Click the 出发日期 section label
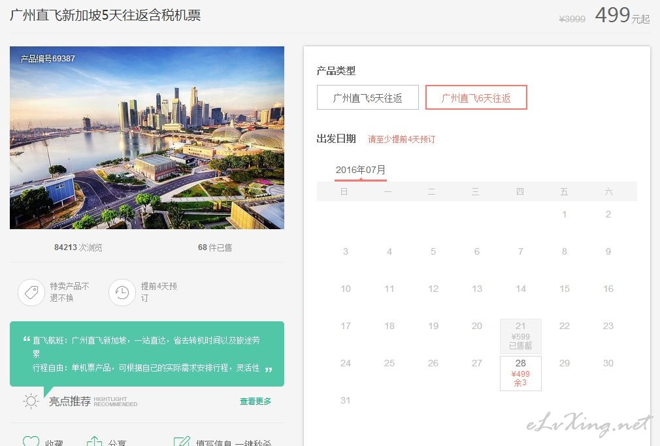The height and width of the screenshot is (446, 660). coord(336,139)
